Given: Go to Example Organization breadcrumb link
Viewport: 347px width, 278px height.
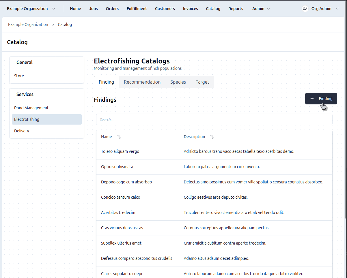Looking at the screenshot, I should (28, 25).
